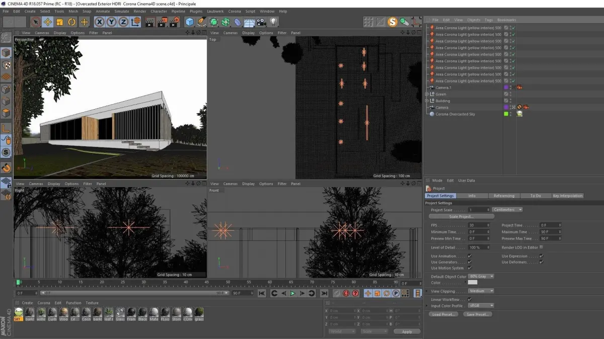The height and width of the screenshot is (339, 604).
Task: Switch to the Info tab
Action: [x=472, y=196]
